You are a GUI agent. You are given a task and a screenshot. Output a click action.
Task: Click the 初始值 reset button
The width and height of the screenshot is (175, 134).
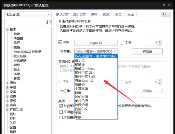147,52
